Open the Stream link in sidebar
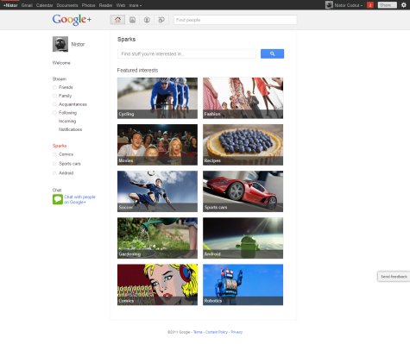 pos(60,78)
